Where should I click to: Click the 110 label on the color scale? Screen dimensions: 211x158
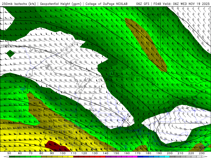click(73, 153)
